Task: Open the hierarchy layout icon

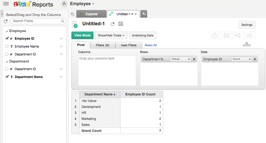Action: 247,45
